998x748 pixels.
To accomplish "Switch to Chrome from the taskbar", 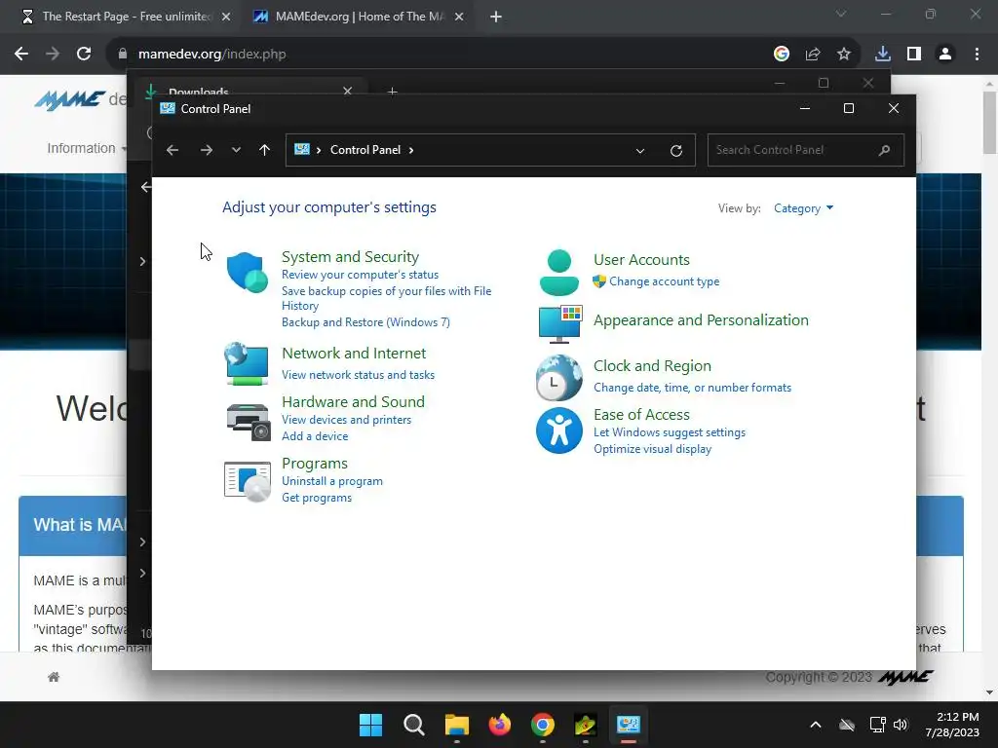I will click(x=542, y=725).
